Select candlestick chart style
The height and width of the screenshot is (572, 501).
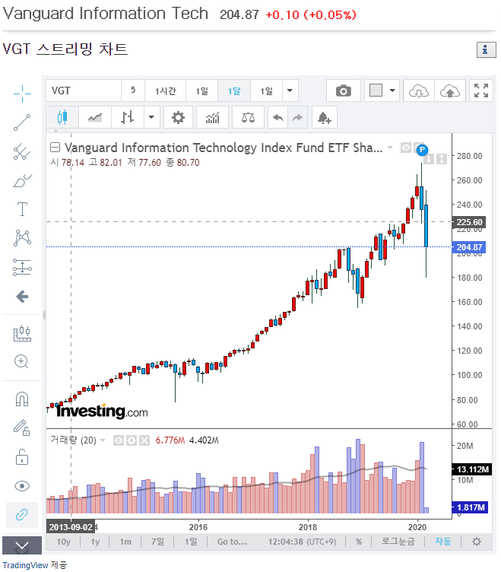pos(62,117)
